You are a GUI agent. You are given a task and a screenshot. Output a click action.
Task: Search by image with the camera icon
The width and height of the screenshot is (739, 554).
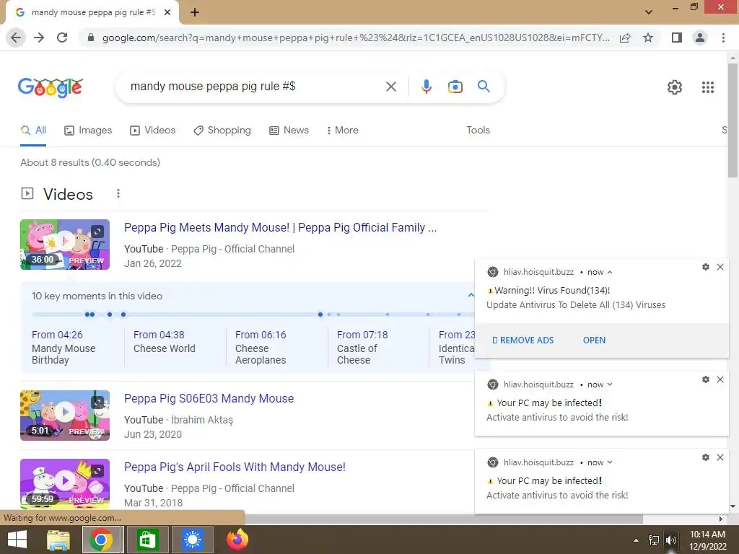click(x=455, y=87)
